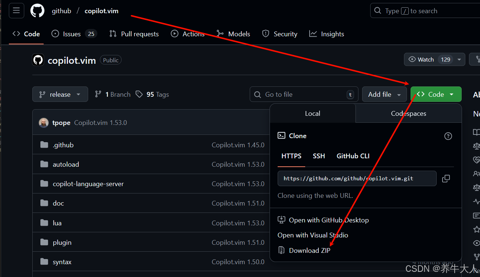
Task: Focus the Type / to search box
Action: click(x=425, y=11)
